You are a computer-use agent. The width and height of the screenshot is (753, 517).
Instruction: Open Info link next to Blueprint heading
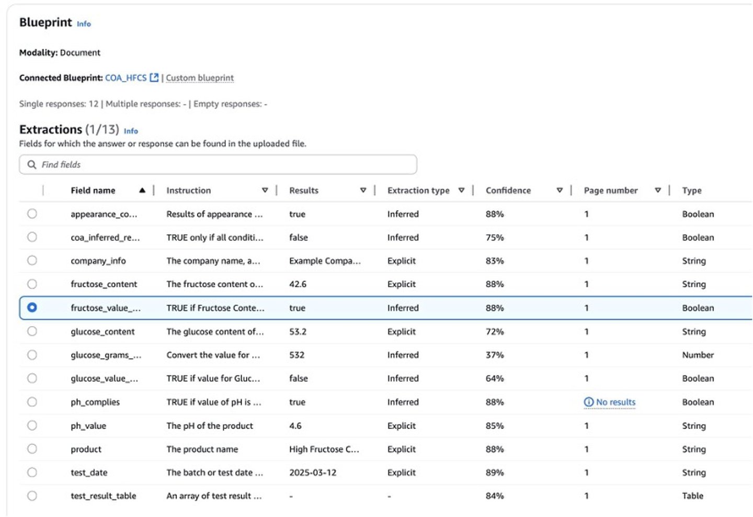click(x=84, y=24)
